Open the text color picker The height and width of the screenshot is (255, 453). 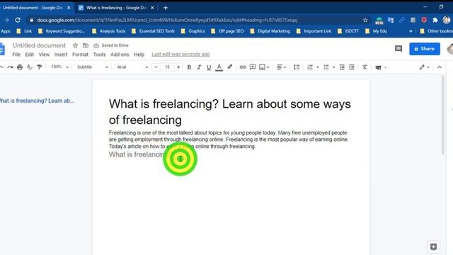pyautogui.click(x=219, y=67)
